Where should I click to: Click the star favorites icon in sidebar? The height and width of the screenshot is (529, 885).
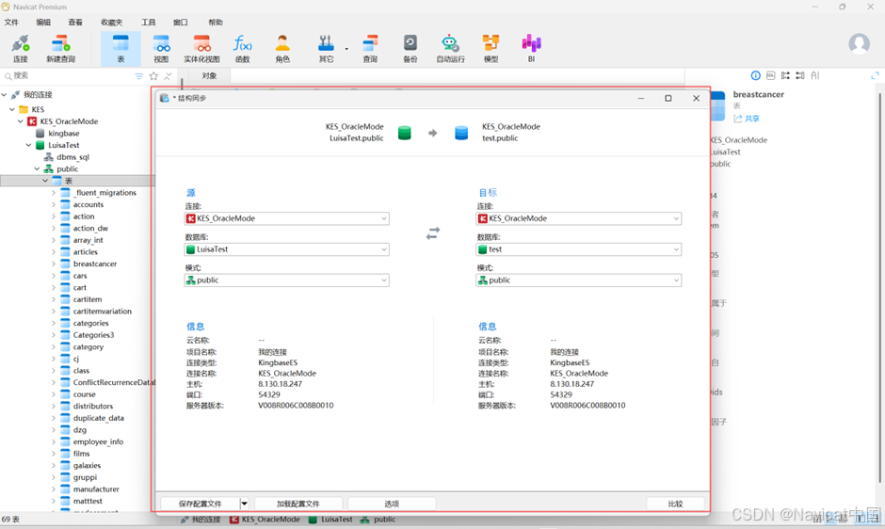[153, 75]
